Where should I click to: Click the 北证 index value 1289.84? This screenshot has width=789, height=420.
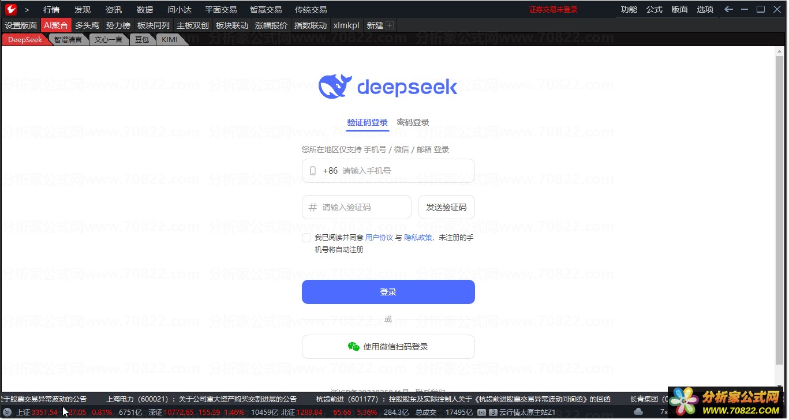(309, 412)
